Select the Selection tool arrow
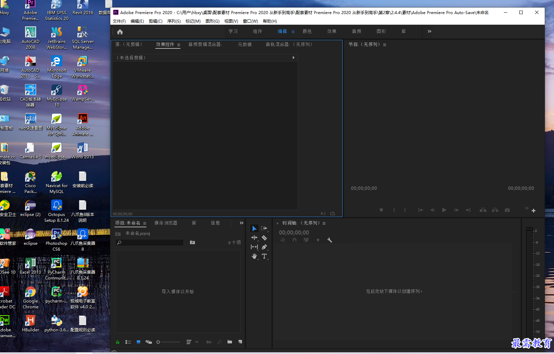Image resolution: width=554 pixels, height=354 pixels. [254, 229]
